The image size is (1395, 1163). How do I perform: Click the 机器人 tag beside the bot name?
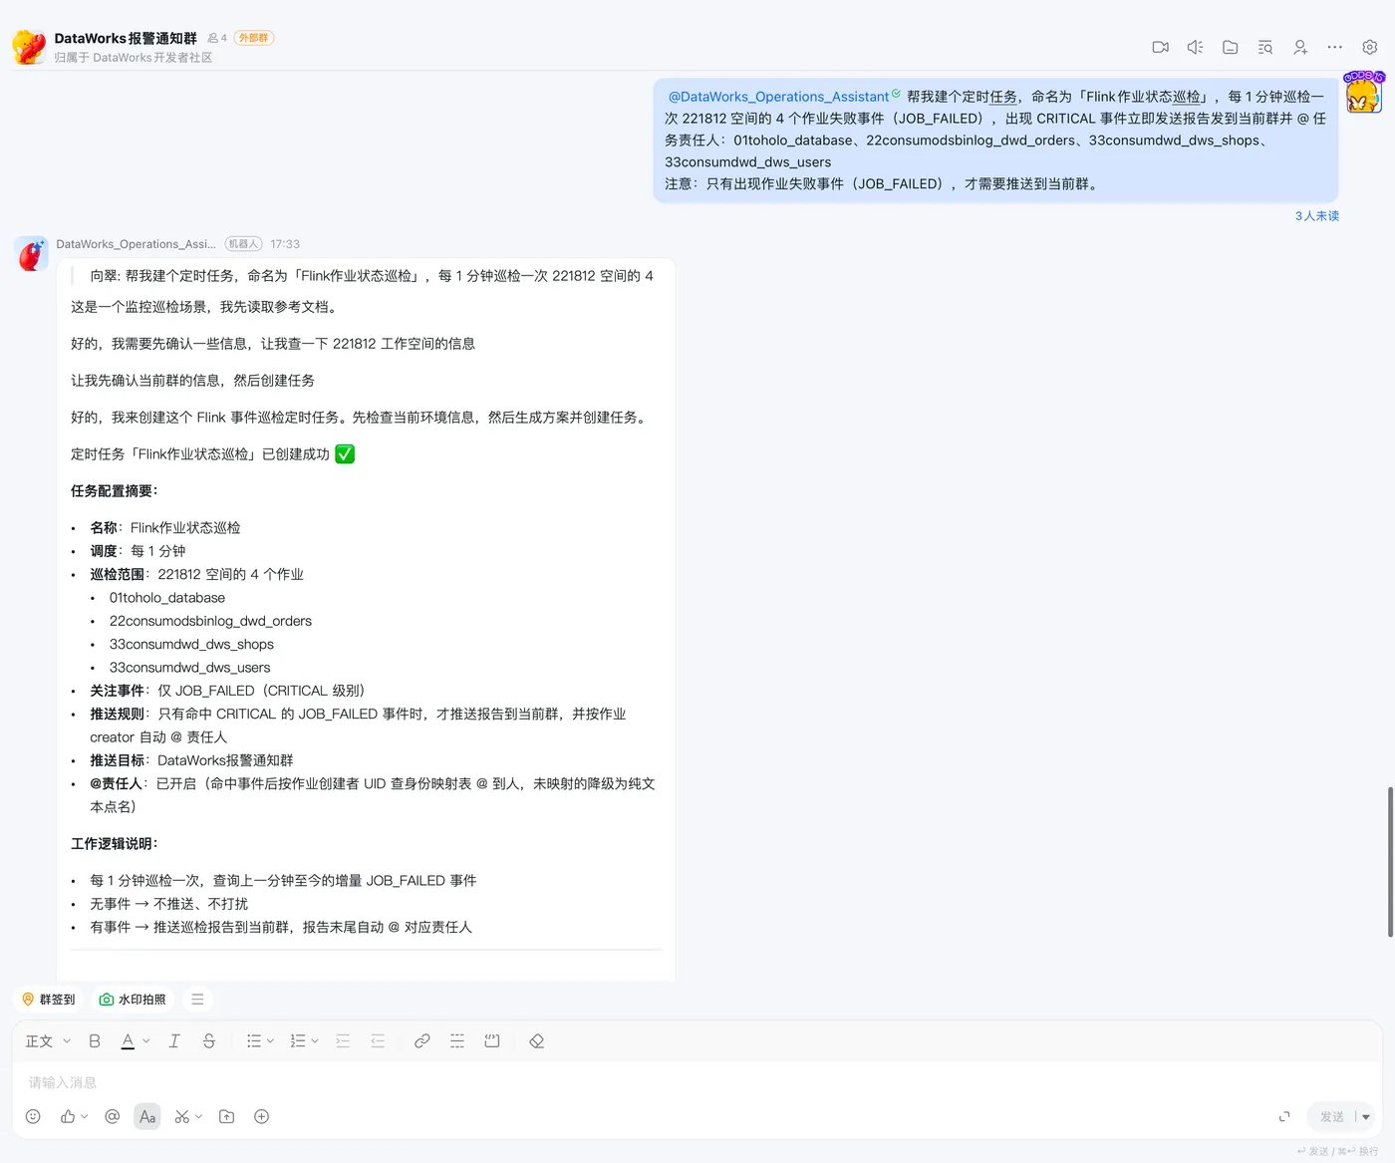243,244
